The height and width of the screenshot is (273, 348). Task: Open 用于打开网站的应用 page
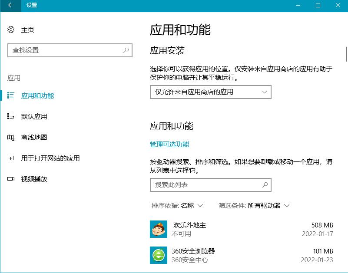(50, 158)
